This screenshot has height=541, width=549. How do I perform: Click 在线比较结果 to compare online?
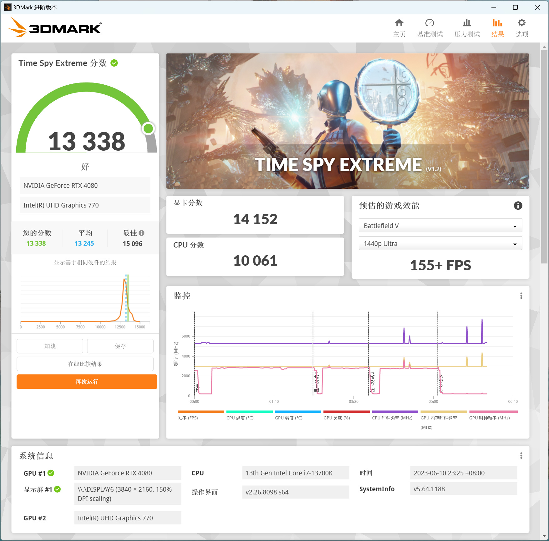click(85, 364)
